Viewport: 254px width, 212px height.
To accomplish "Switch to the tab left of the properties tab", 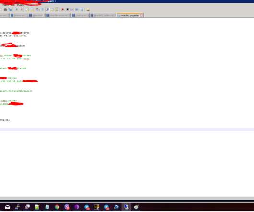I will pos(103,15).
